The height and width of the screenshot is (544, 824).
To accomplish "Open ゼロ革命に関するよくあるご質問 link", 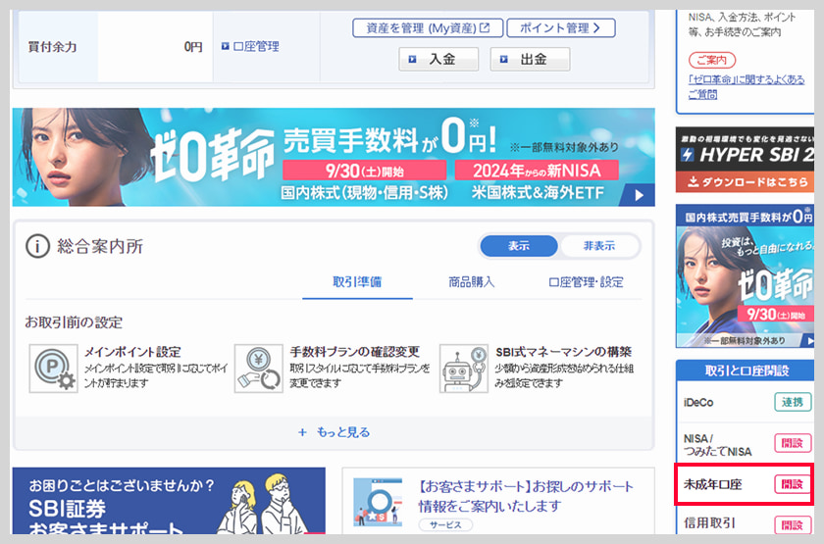I will (x=747, y=86).
